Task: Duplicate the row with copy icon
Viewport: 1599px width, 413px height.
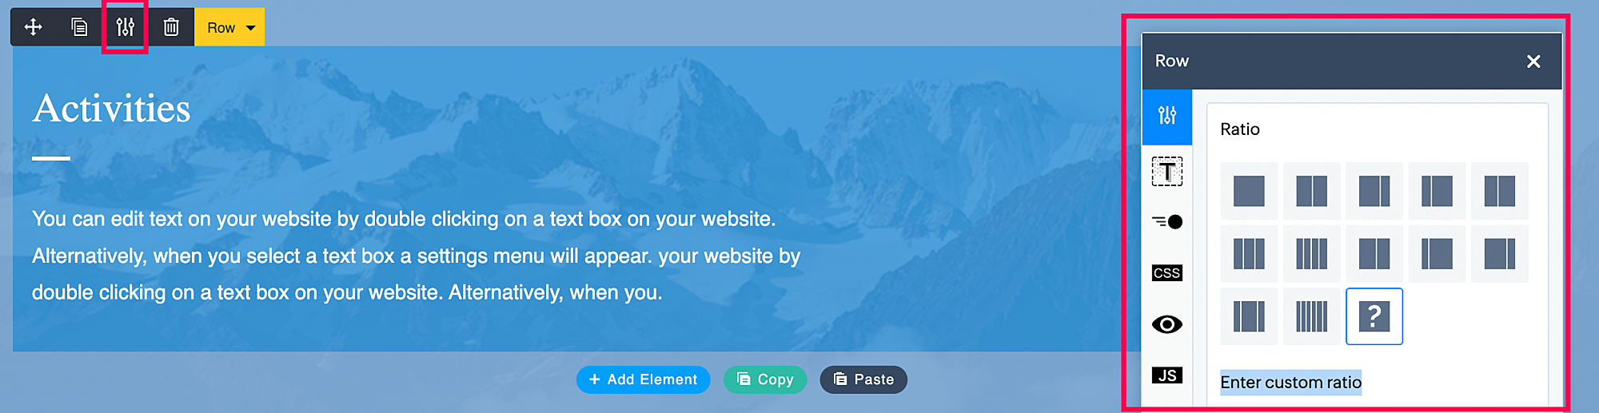Action: pos(79,27)
